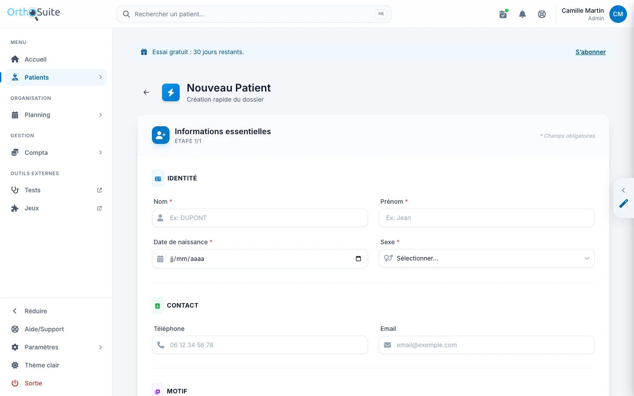Viewport: 634px width, 396px height.
Task: Click the Identité card icon
Action: (158, 178)
